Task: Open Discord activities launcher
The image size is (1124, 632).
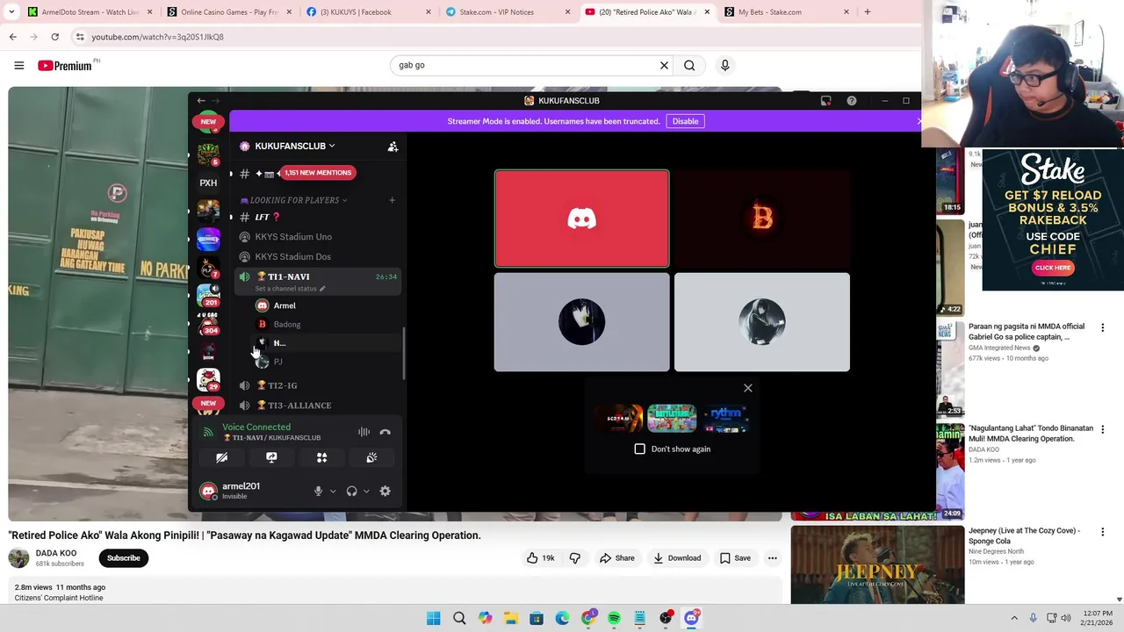Action: pyautogui.click(x=321, y=457)
